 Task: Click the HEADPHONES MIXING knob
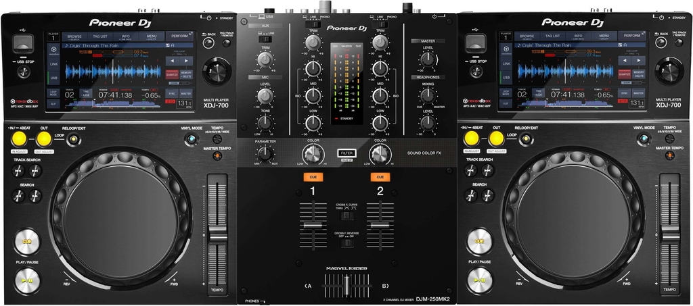(x=428, y=96)
